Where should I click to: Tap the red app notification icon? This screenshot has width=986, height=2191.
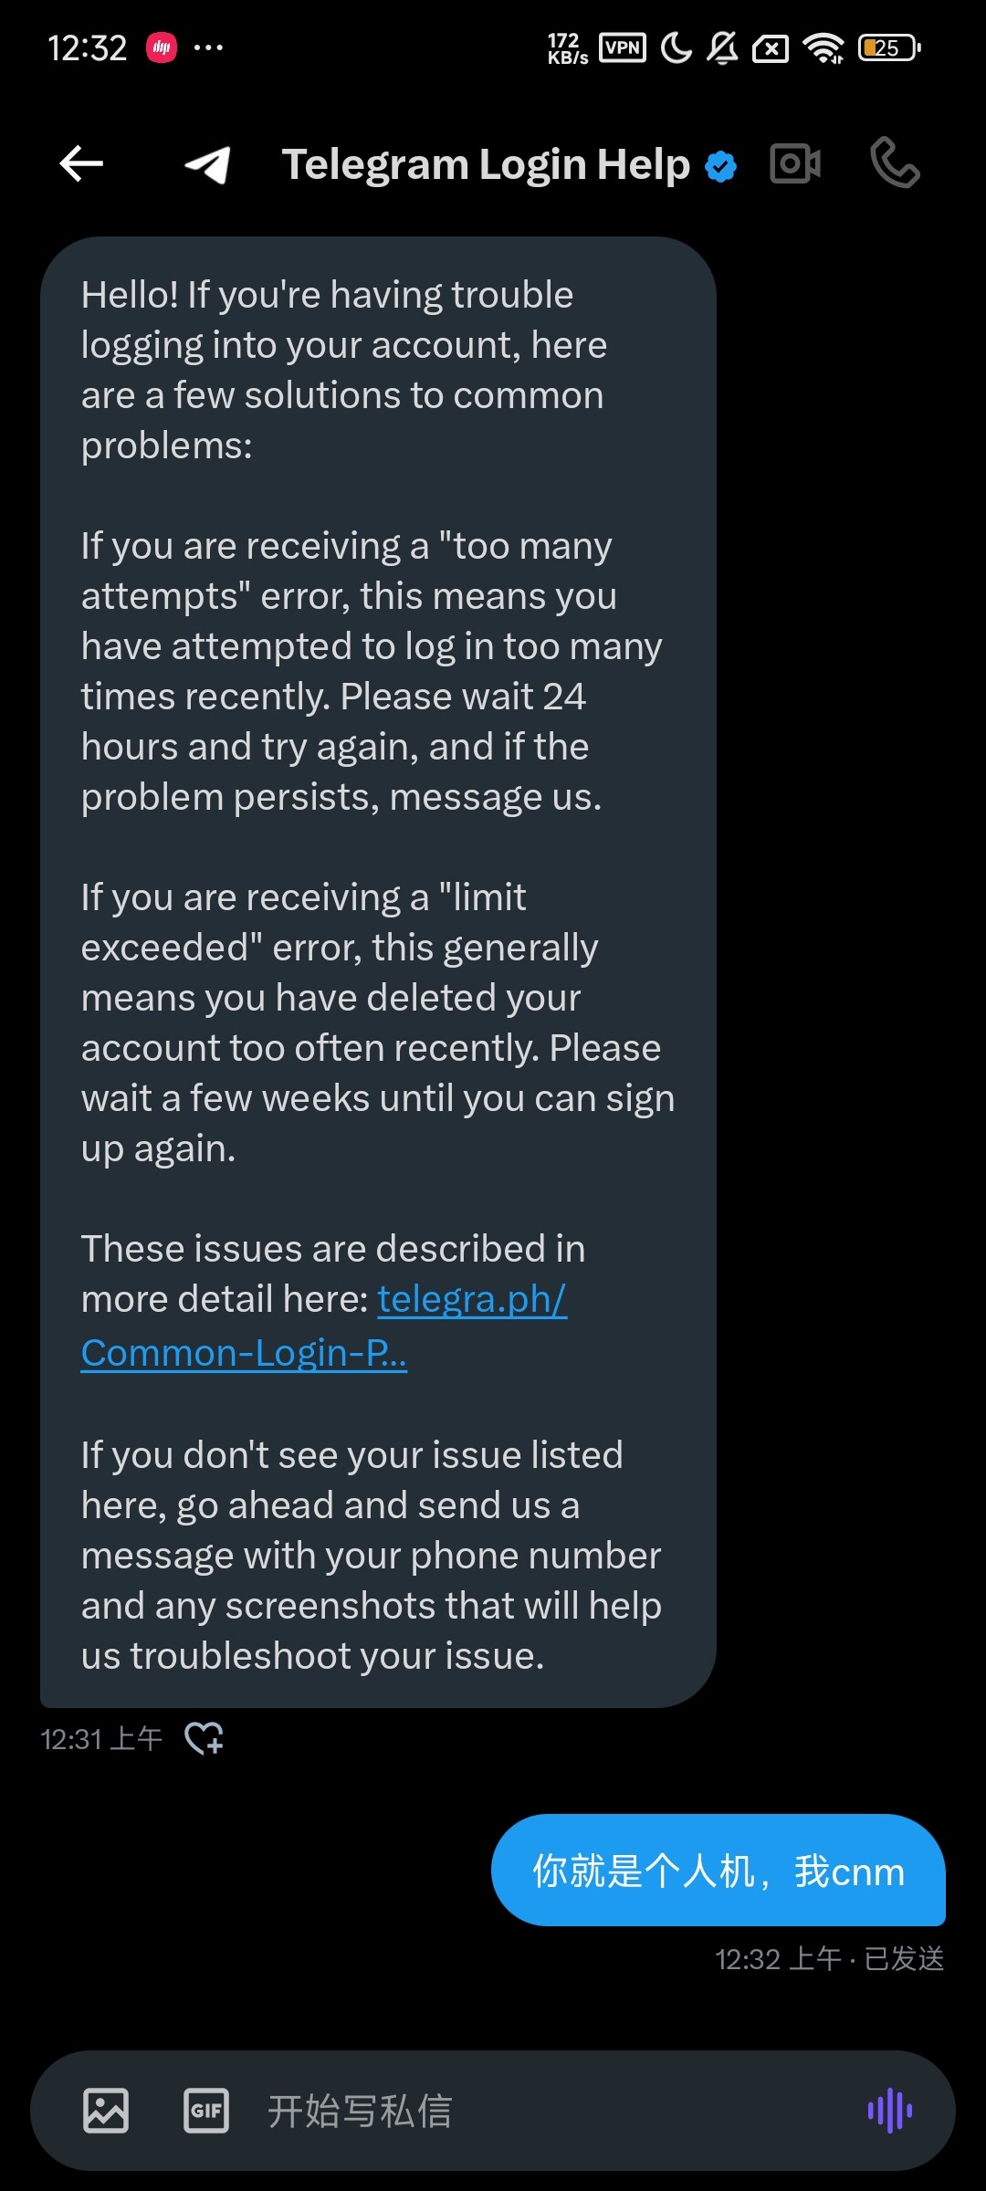pos(162,47)
